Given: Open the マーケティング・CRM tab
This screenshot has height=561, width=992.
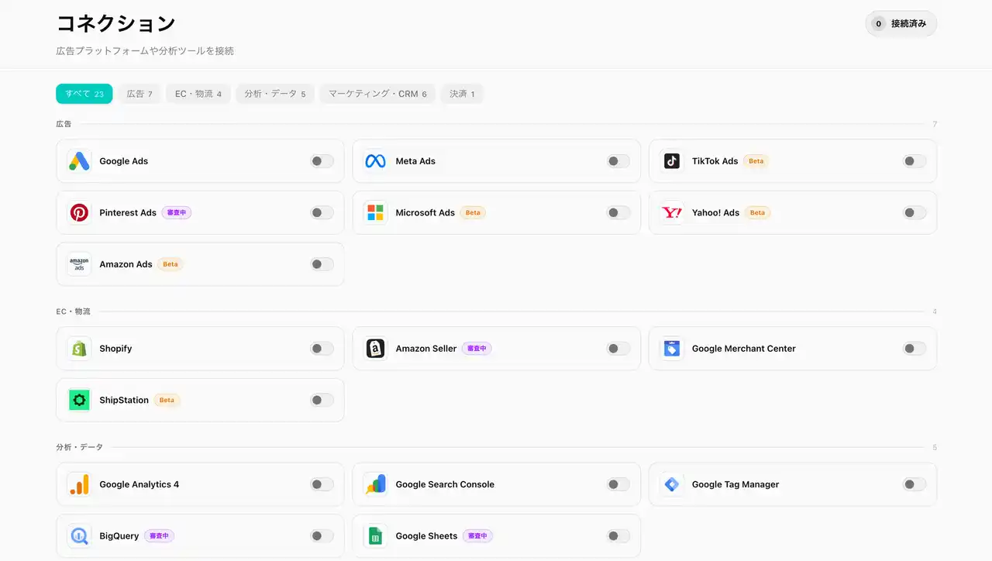Looking at the screenshot, I should coord(377,94).
